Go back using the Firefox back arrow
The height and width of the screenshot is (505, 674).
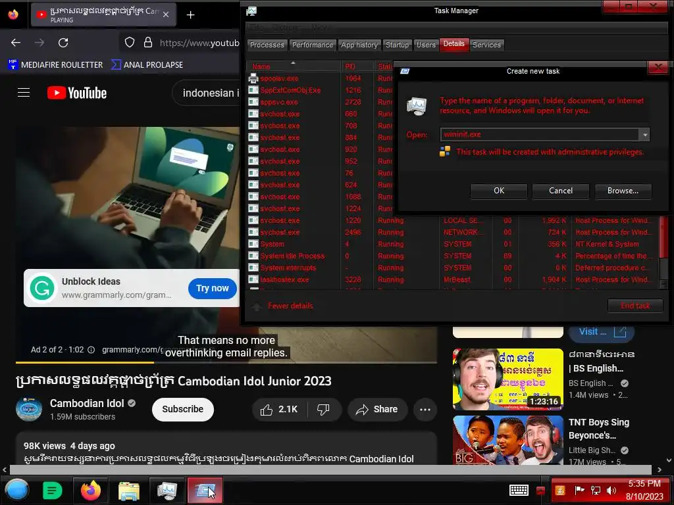pyautogui.click(x=16, y=43)
